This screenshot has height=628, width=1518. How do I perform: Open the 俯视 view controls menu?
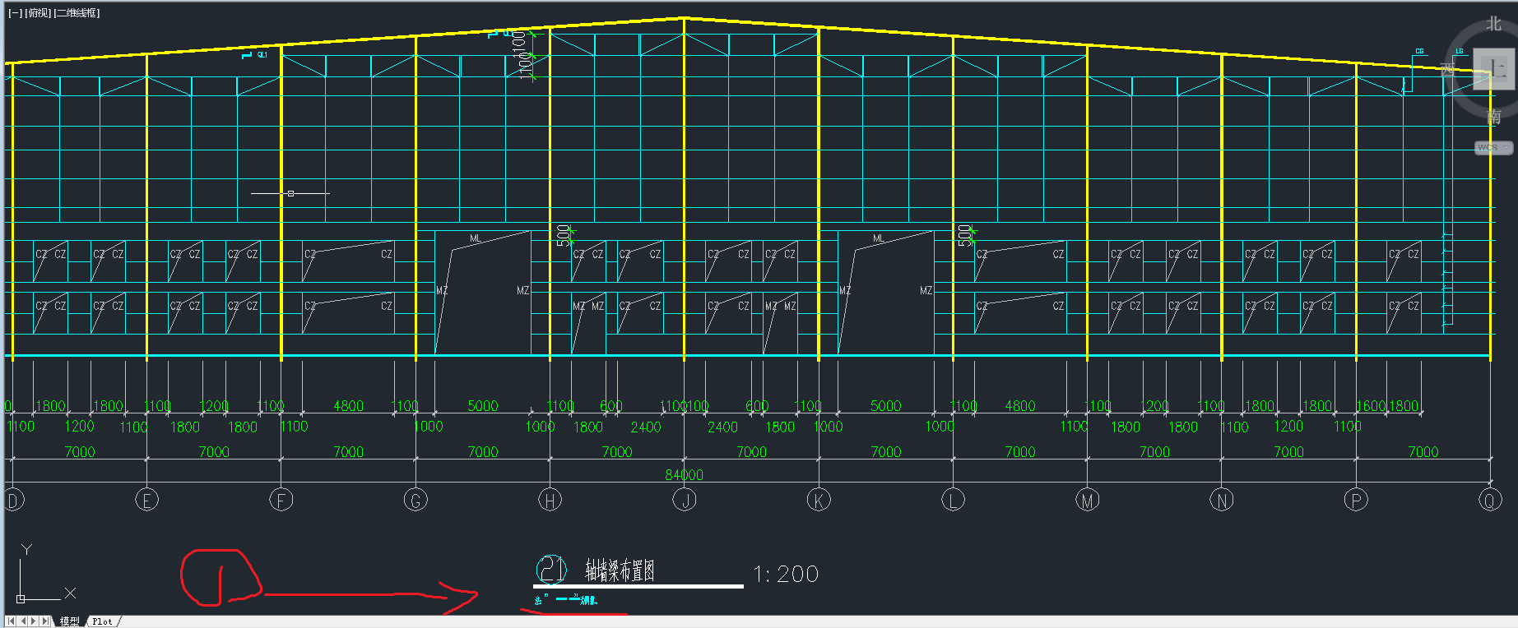[x=38, y=13]
